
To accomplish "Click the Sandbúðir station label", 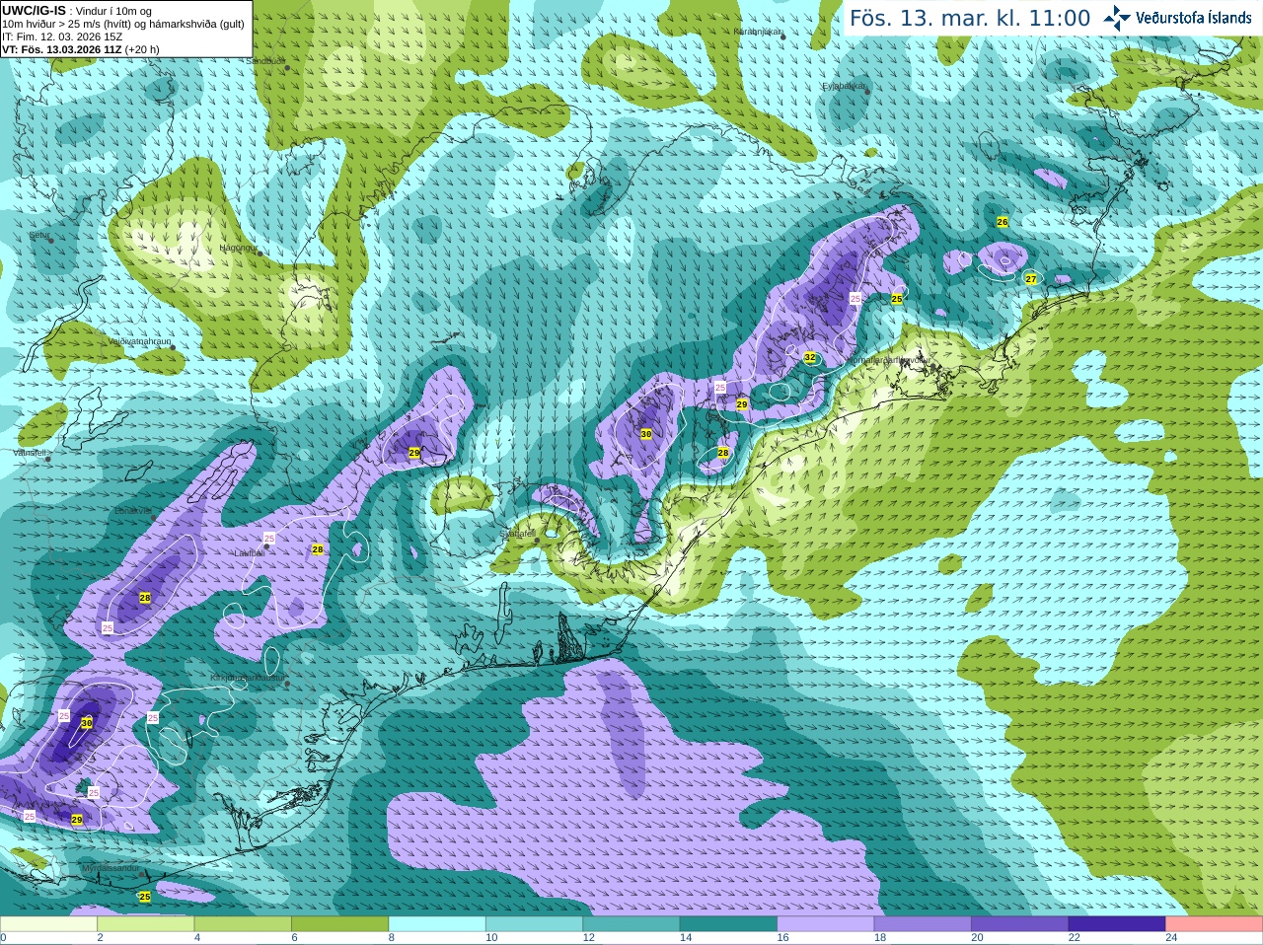I will 264,60.
